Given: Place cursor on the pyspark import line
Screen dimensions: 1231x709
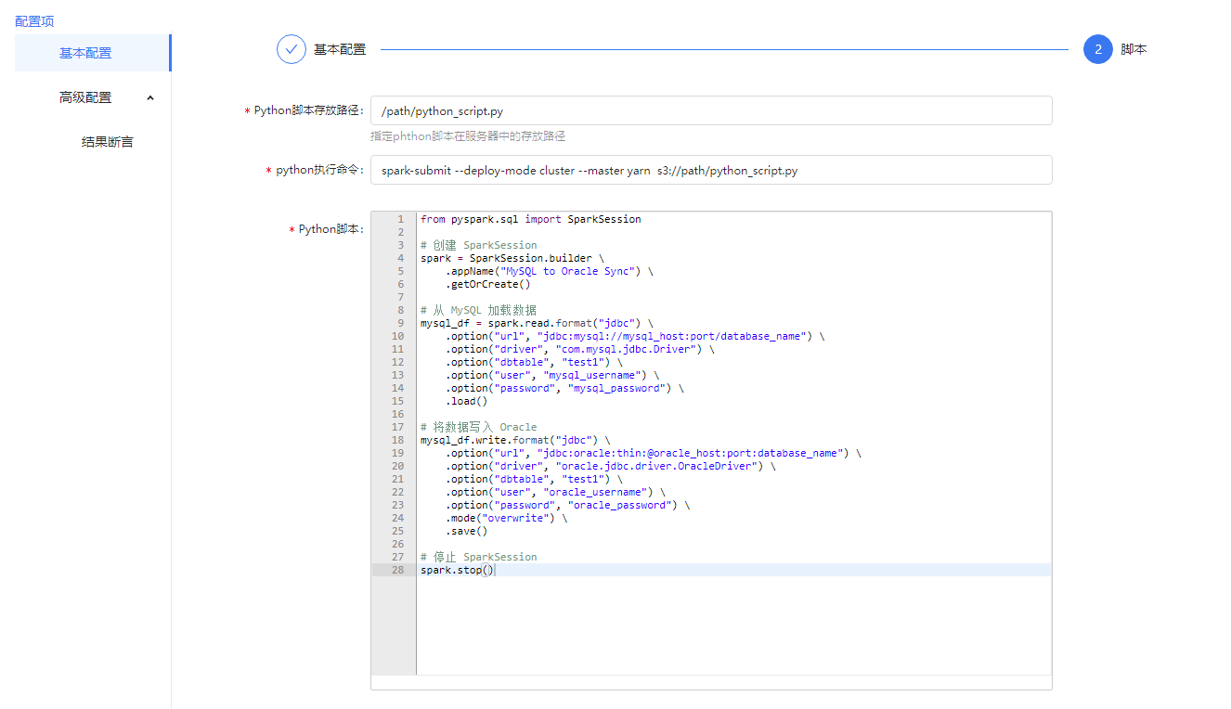Looking at the screenshot, I should coord(530,219).
